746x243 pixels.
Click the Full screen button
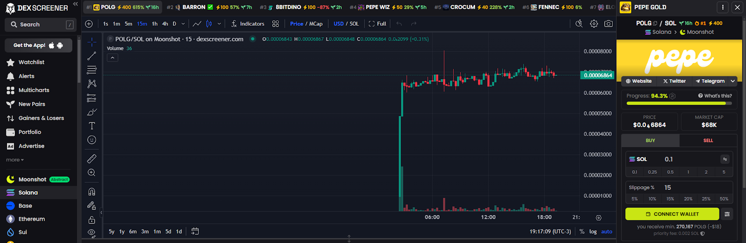[x=377, y=24]
